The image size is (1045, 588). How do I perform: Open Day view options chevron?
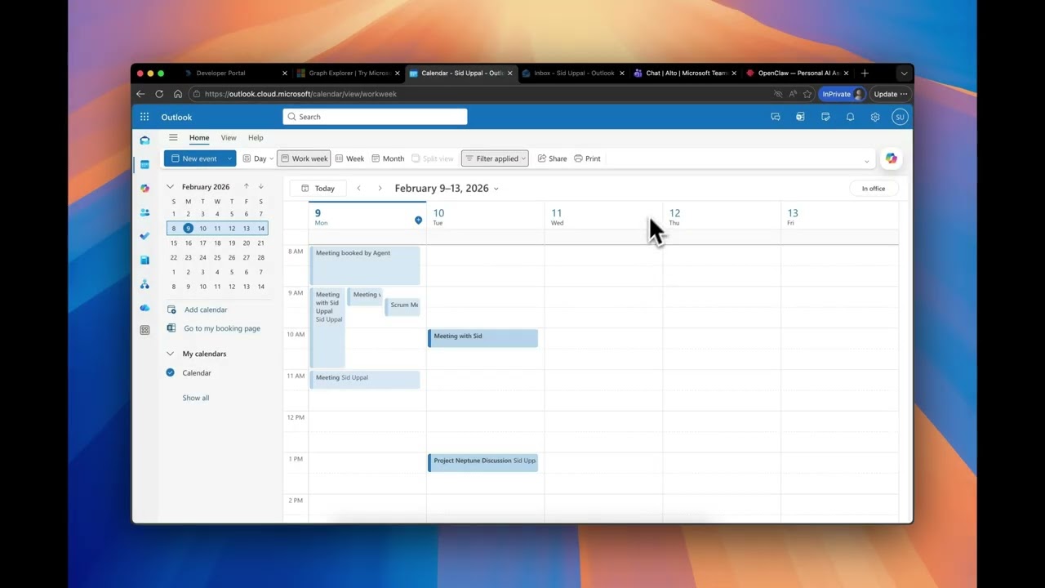271,158
